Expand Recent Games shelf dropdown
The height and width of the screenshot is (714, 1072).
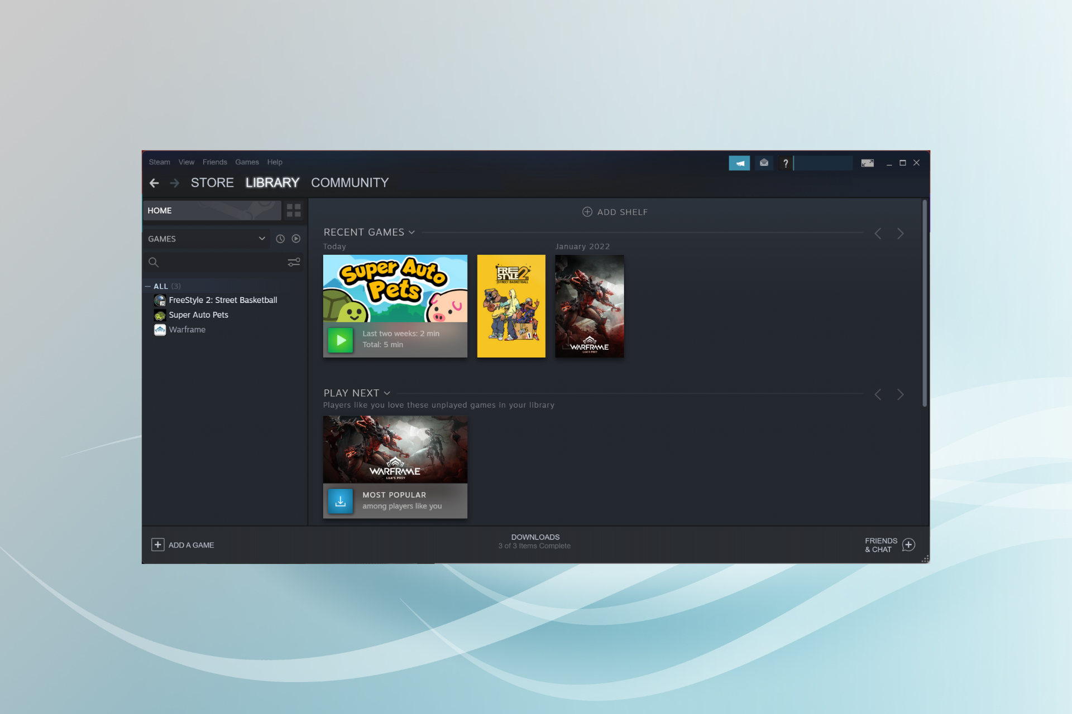[x=412, y=233]
